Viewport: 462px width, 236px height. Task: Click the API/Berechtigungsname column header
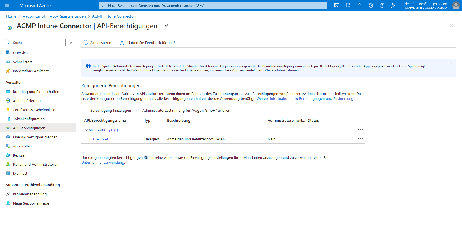(x=105, y=120)
